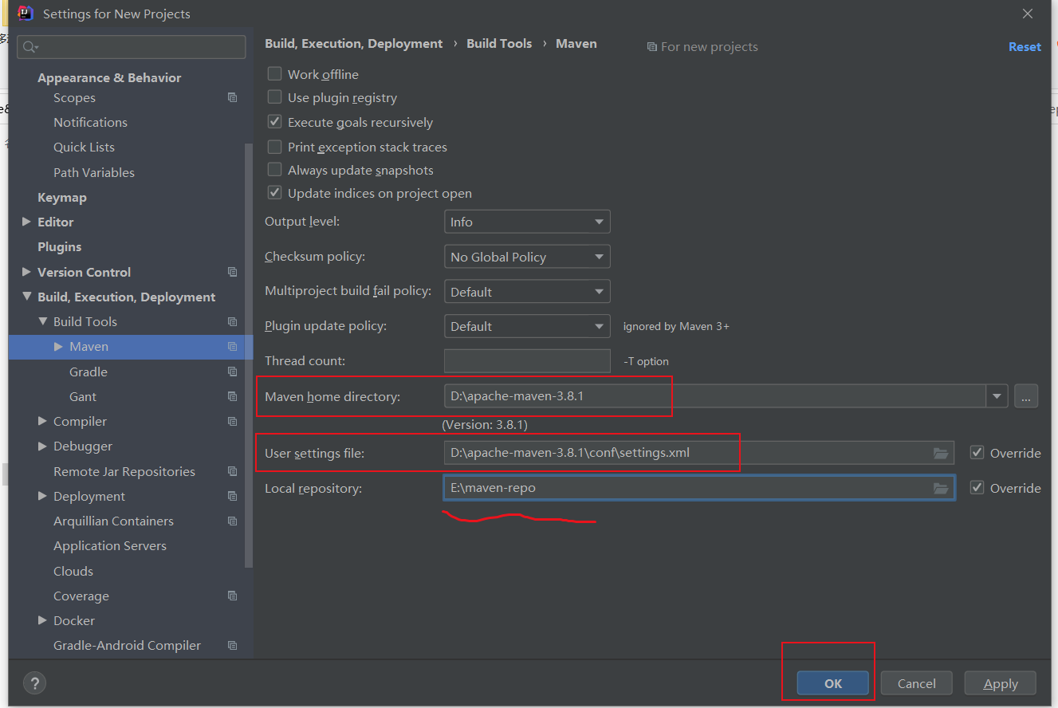Click the User settings file path field
Image resolution: width=1058 pixels, height=708 pixels.
[698, 453]
